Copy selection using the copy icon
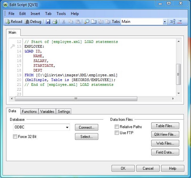191x178 pixels. coord(71,22)
